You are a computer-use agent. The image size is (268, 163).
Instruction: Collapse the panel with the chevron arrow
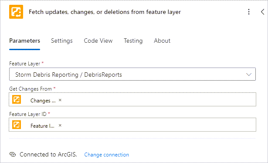point(262,12)
